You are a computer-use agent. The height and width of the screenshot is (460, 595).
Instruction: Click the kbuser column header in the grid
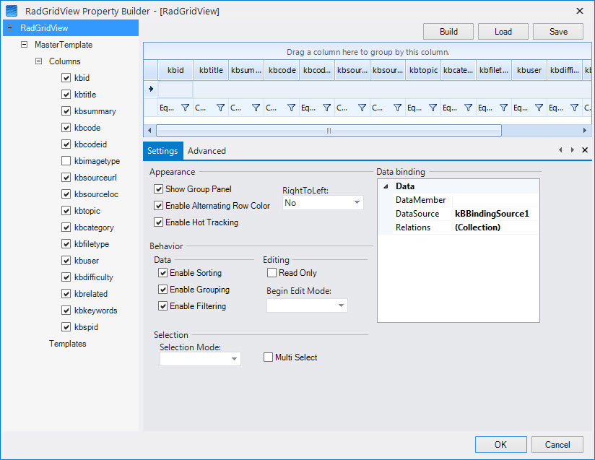point(529,70)
